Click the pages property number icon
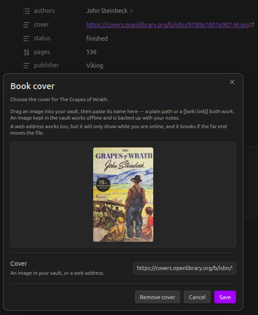The width and height of the screenshot is (258, 315). tap(27, 52)
